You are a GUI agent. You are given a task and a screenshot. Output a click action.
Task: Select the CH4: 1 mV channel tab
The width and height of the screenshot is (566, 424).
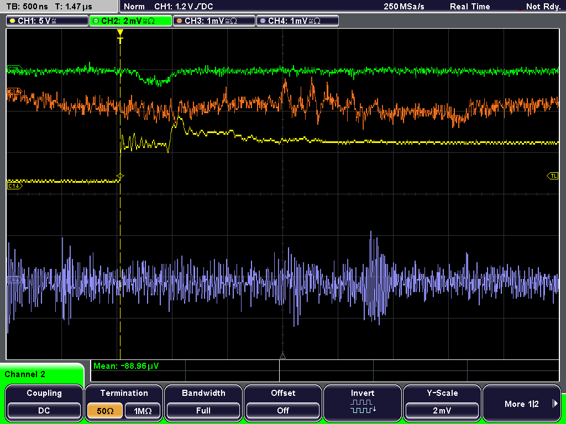(297, 21)
